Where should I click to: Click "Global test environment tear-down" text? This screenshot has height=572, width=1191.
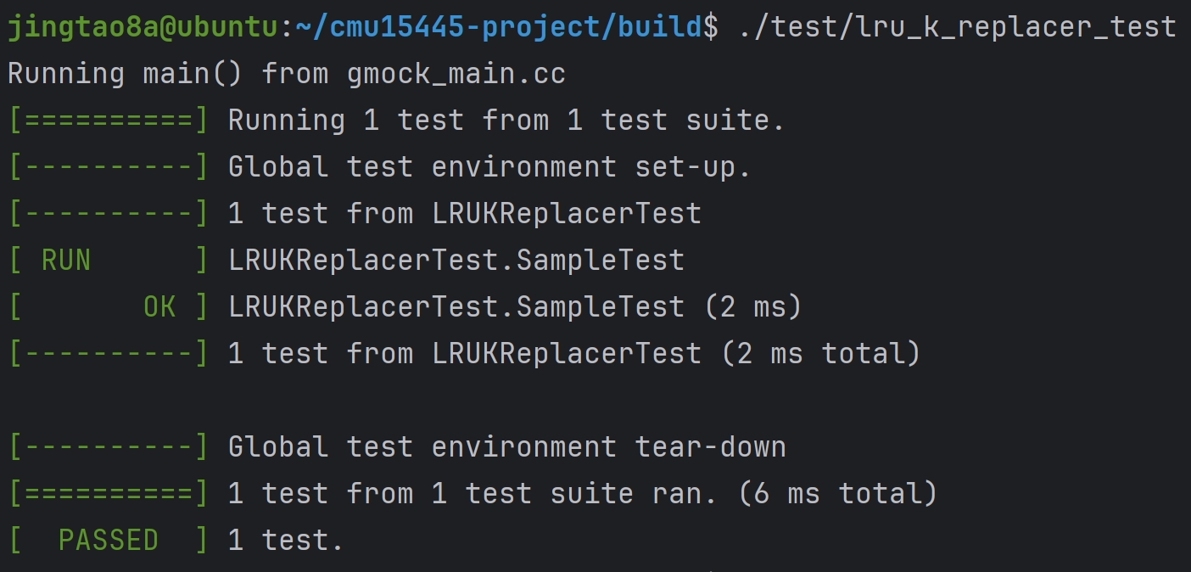(x=506, y=446)
